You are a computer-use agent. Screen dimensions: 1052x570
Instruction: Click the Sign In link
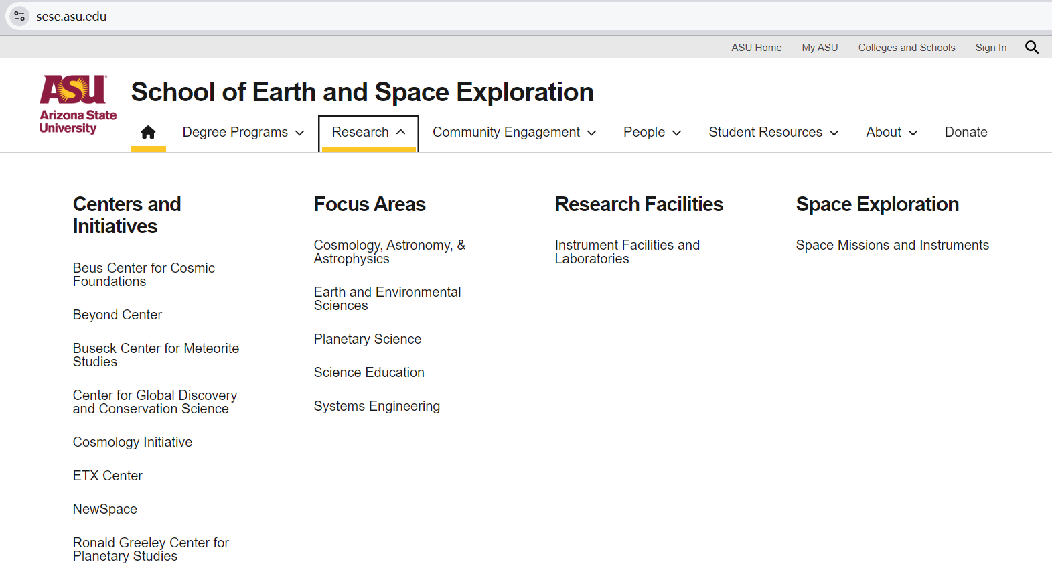click(x=990, y=48)
